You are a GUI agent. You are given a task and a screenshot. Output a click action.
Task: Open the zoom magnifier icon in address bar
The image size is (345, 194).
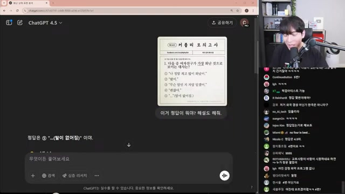pos(232,11)
